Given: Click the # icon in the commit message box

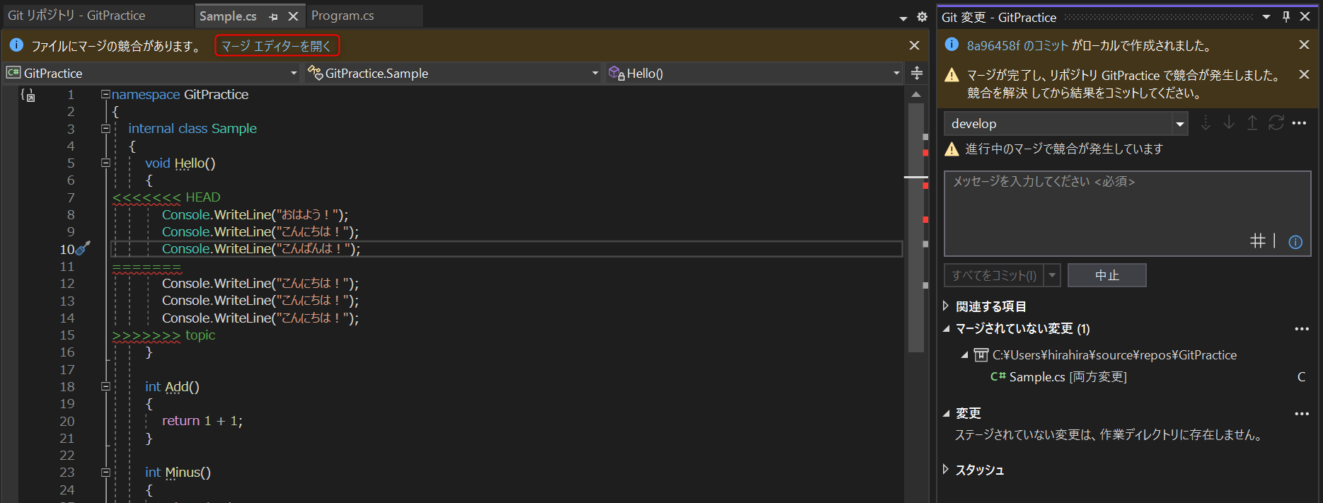Looking at the screenshot, I should tap(1257, 241).
